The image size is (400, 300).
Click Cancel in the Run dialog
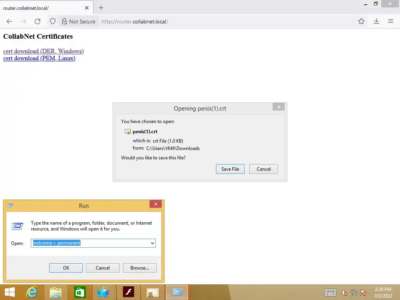point(103,268)
